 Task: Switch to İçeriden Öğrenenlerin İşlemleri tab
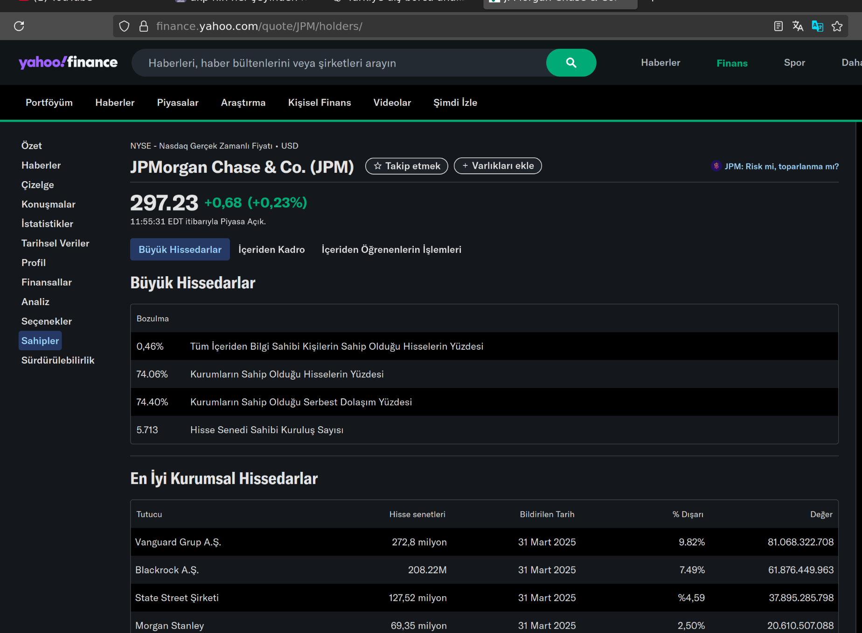point(391,250)
